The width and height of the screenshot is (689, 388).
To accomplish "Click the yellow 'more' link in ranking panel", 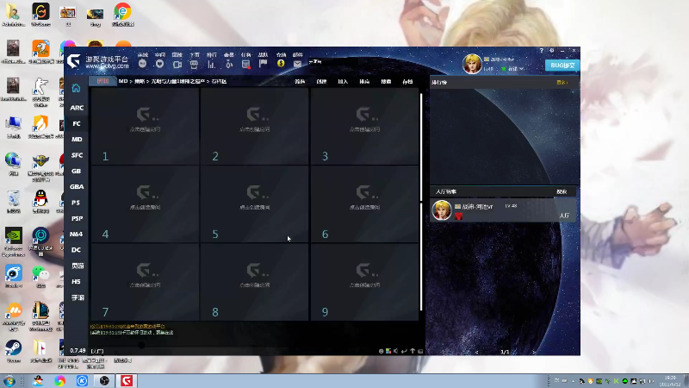I will [x=562, y=82].
